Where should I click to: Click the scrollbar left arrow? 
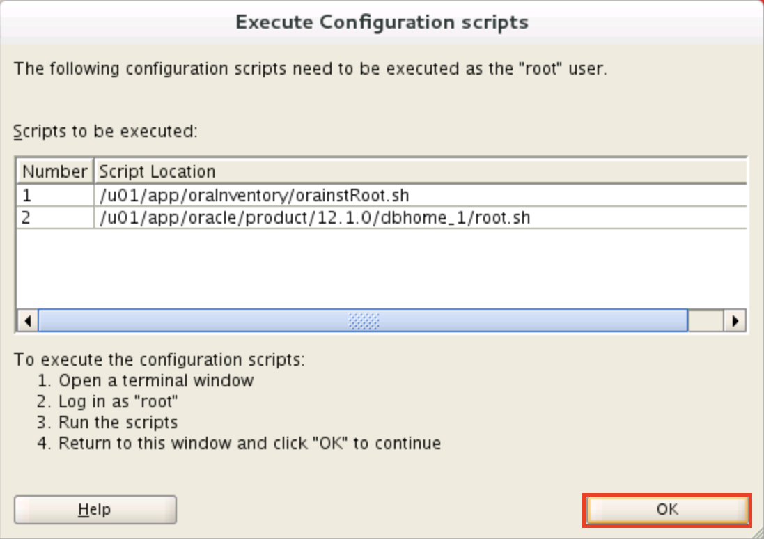[x=27, y=321]
